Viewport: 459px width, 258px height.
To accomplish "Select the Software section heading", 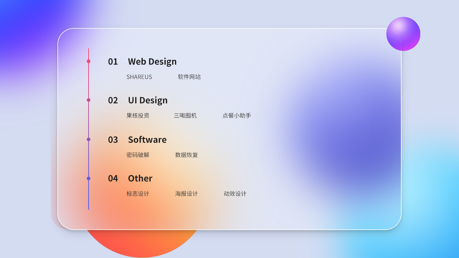I will pos(147,139).
